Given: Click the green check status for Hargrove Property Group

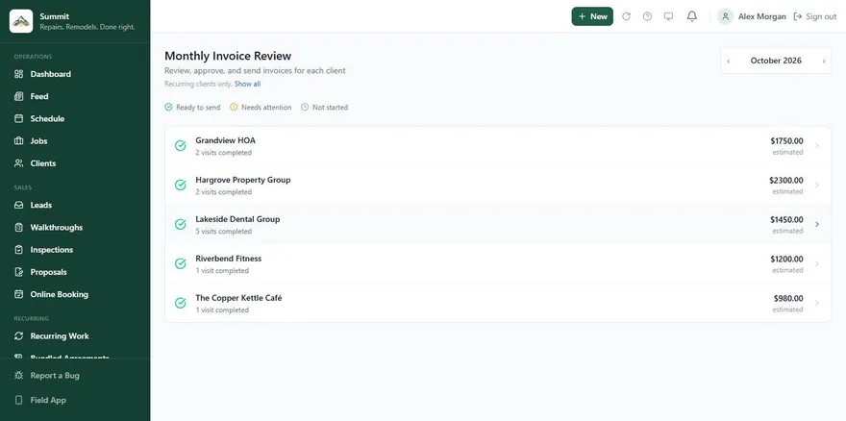Looking at the screenshot, I should click(x=180, y=186).
